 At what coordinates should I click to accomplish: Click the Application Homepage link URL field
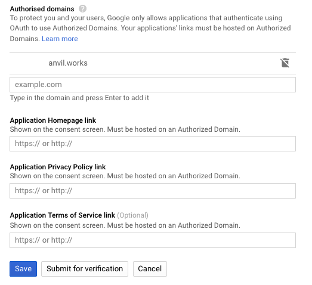click(x=153, y=144)
